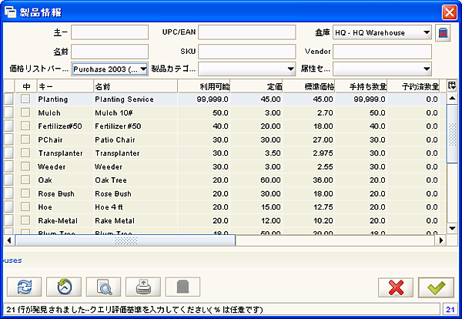Select the Oak row checkbox
This screenshot has height=319, width=462.
point(25,179)
